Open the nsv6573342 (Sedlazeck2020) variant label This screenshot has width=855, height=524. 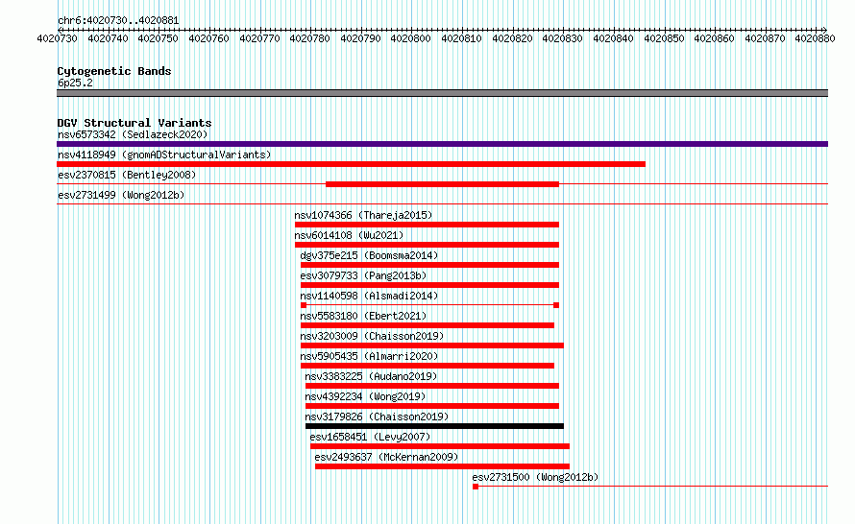tap(133, 134)
